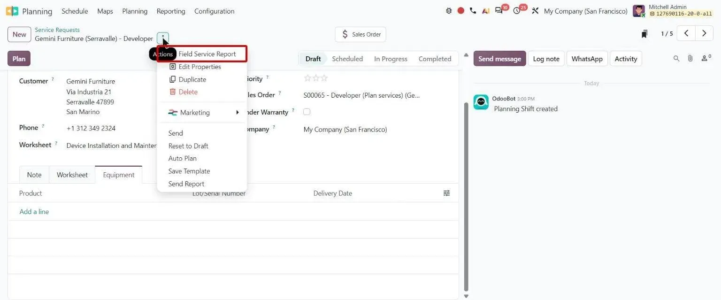Open activities clock icon with badge 25
This screenshot has width=721, height=300.
coord(517,10)
